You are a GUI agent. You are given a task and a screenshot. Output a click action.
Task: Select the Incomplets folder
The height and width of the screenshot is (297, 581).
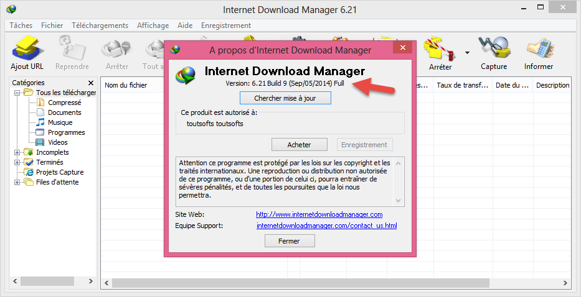pos(52,152)
